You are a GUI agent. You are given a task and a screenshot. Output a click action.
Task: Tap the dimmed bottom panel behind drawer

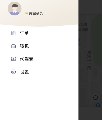(x=90, y=113)
